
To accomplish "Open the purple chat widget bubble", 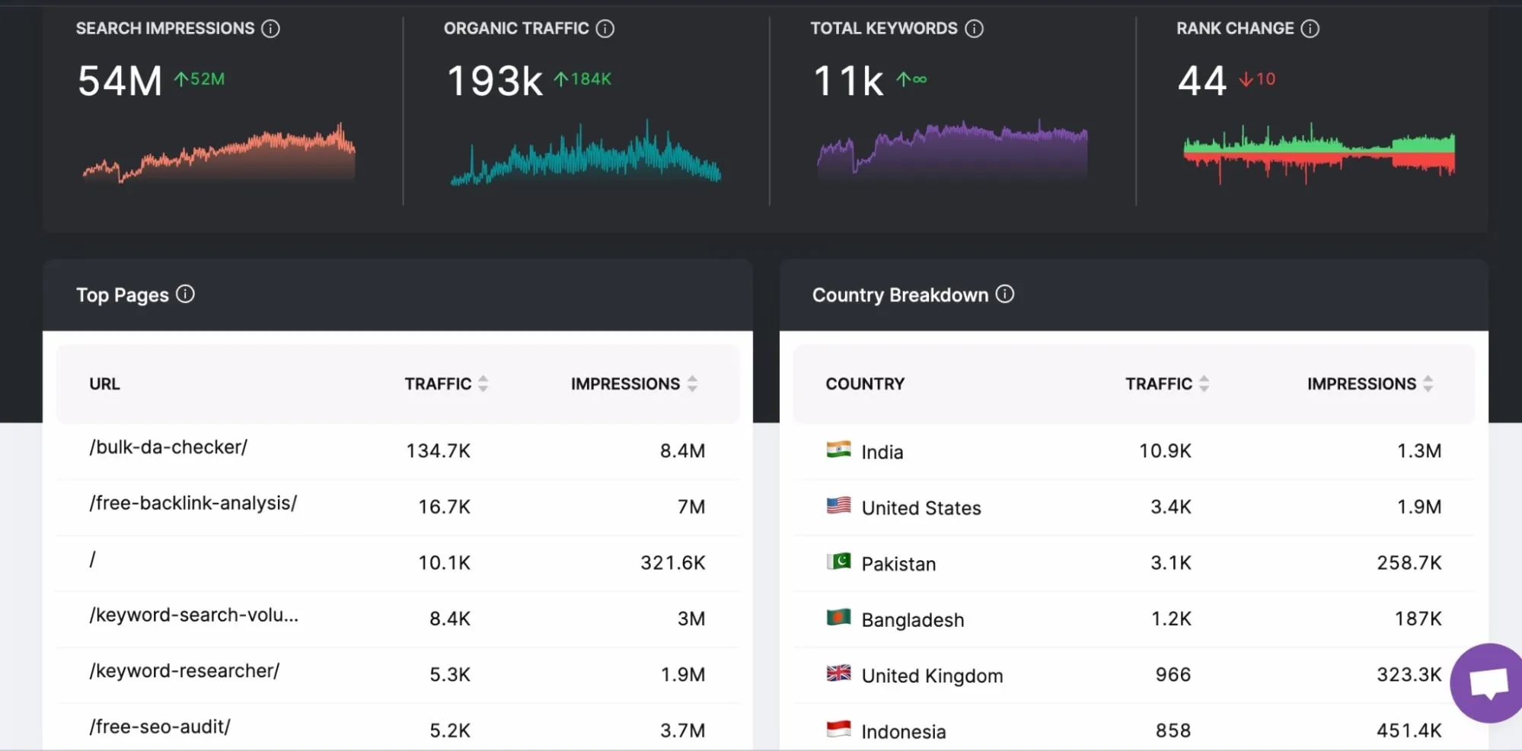I will [1488, 683].
